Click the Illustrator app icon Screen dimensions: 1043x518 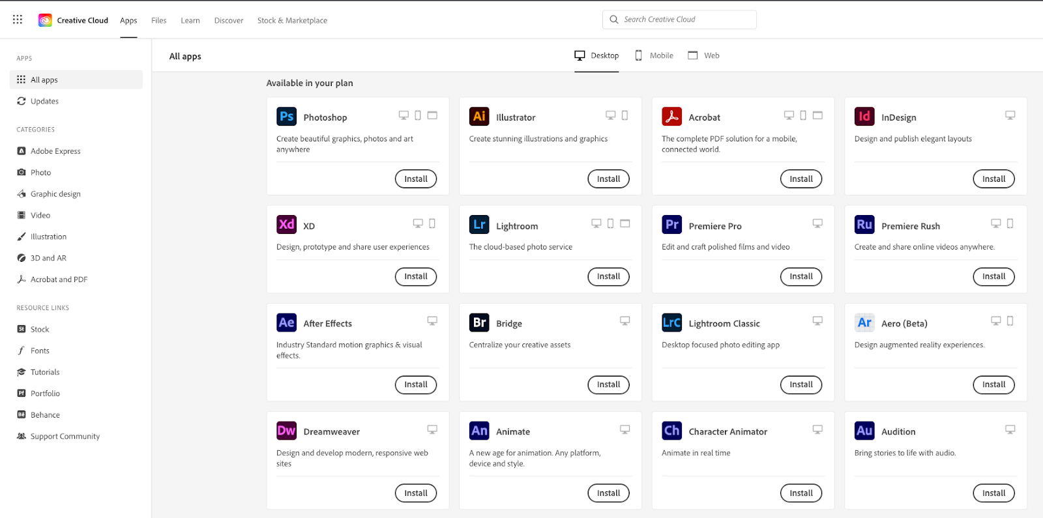[479, 117]
